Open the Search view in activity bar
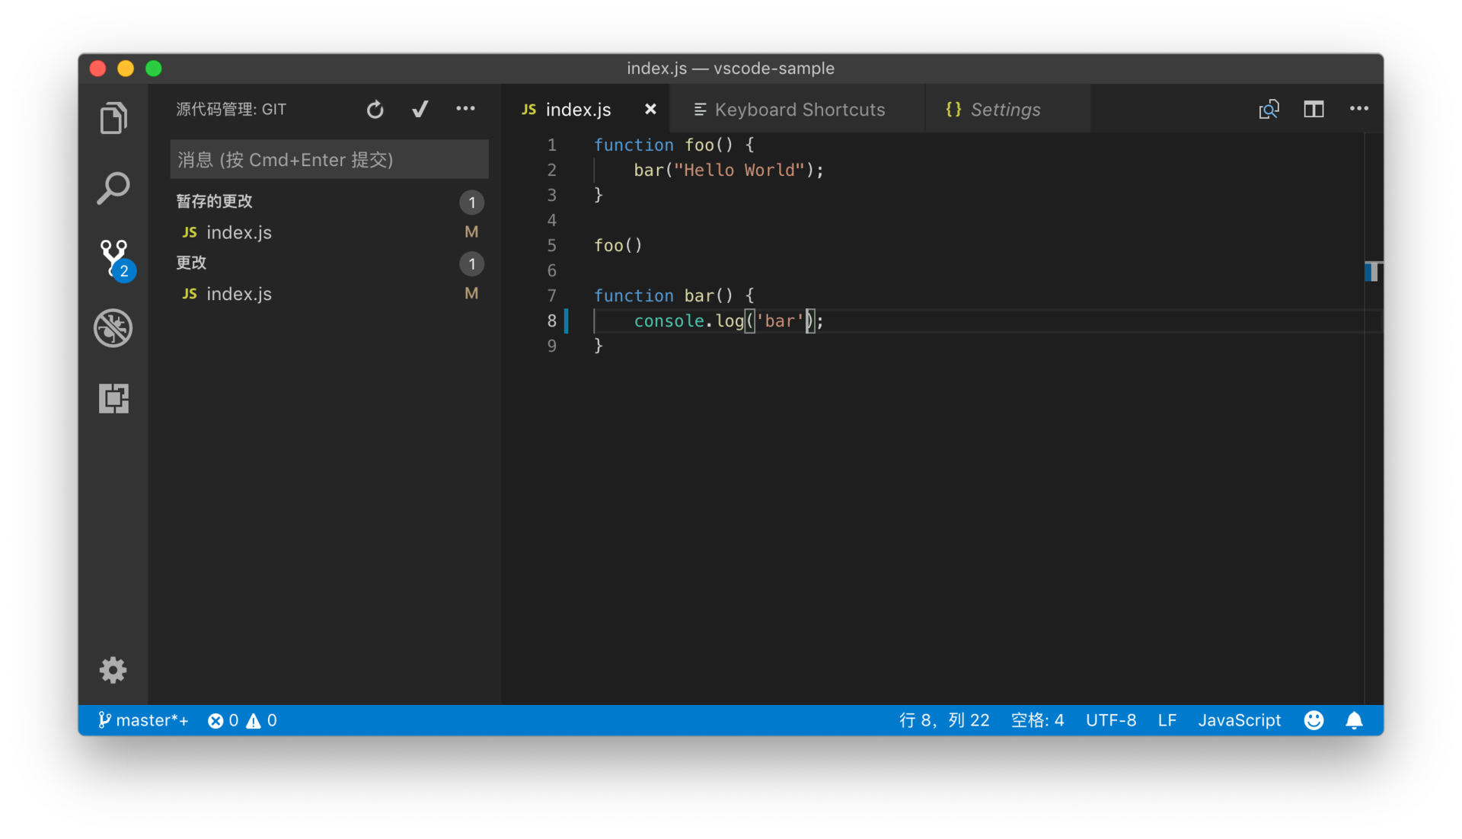 pos(113,188)
